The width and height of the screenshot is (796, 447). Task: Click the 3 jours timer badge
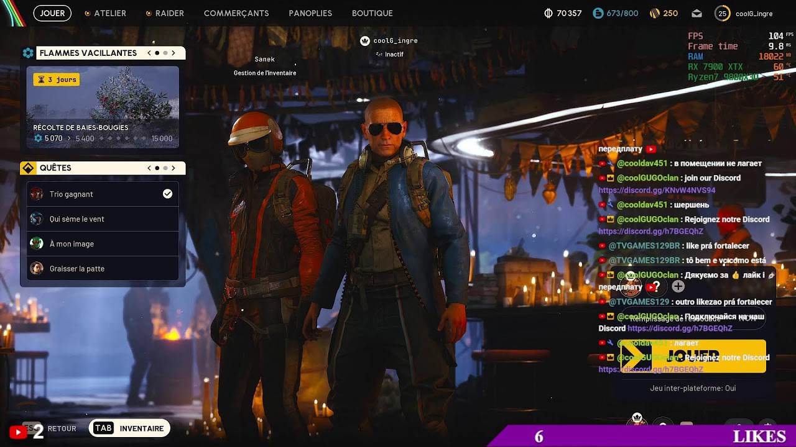point(57,79)
